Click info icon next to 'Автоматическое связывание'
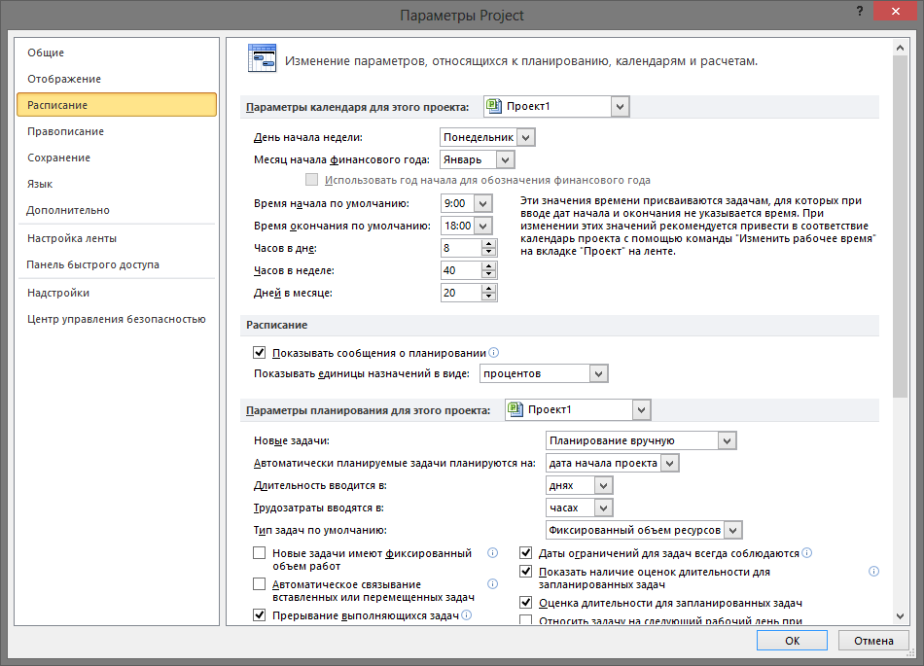Screen dimensions: 924x666 pyautogui.click(x=493, y=583)
